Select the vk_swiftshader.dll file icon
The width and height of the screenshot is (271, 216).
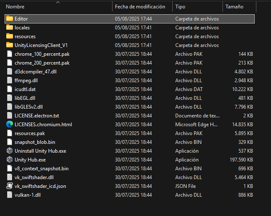tap(10, 177)
